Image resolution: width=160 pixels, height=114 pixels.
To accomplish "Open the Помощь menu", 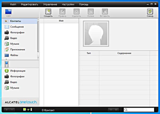I will (x=84, y=5).
